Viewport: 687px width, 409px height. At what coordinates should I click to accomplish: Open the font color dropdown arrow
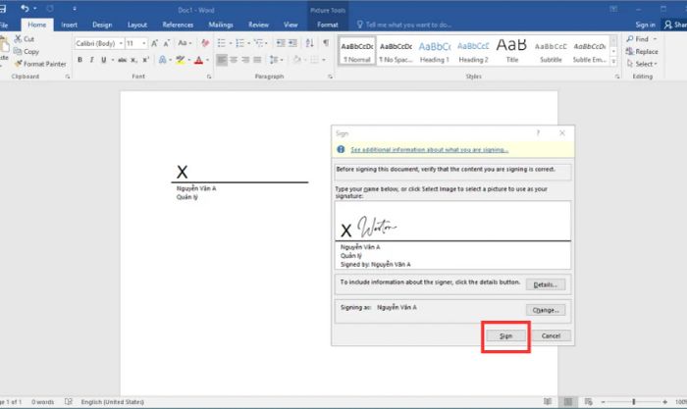207,60
